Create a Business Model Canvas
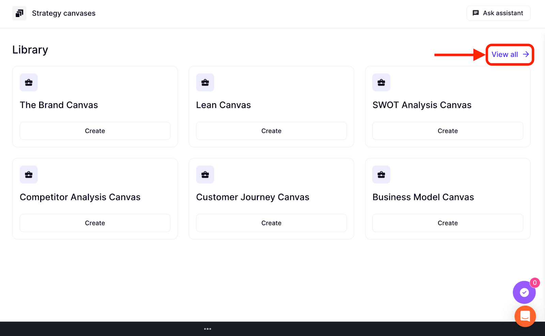545x336 pixels. point(448,223)
